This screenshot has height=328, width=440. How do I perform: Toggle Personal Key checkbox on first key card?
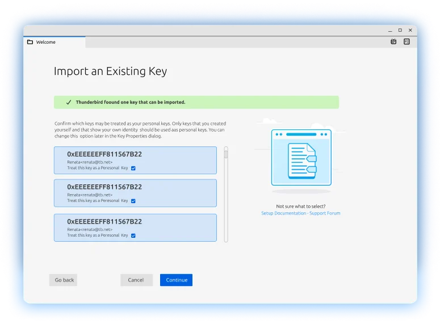point(133,168)
